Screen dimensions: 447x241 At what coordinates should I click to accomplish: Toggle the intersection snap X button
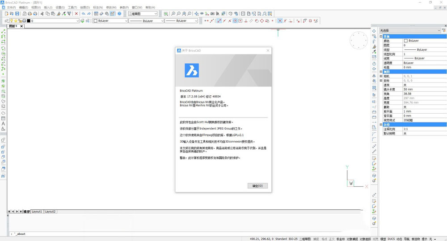click(280, 21)
